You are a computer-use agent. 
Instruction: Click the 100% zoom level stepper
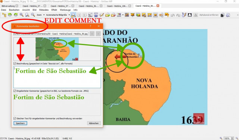232,139
